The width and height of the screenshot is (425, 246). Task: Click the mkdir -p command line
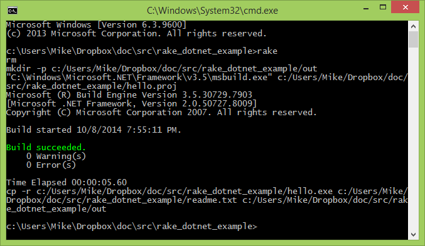(x=161, y=69)
